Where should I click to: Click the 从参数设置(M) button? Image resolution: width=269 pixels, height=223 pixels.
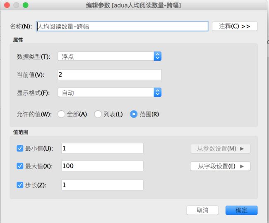tap(220, 149)
